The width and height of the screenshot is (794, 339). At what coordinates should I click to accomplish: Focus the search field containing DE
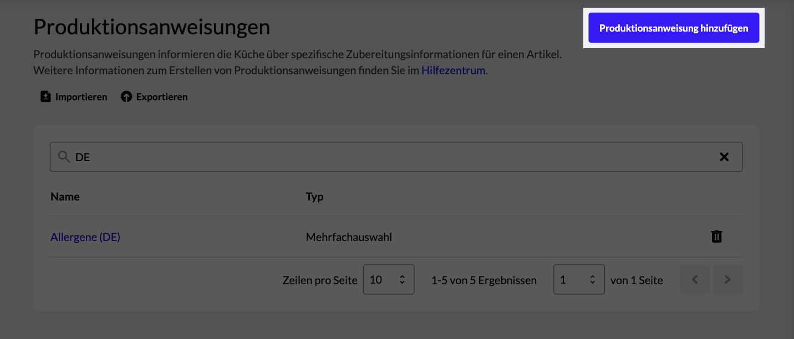tap(396, 157)
